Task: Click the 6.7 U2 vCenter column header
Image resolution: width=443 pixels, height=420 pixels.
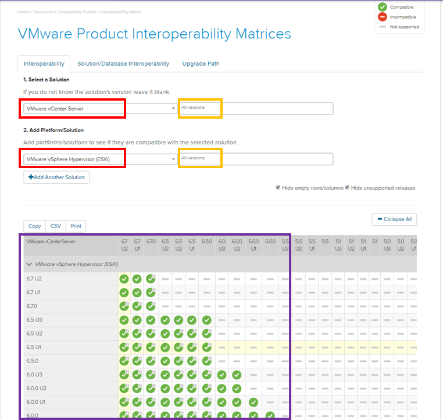Action: click(124, 245)
